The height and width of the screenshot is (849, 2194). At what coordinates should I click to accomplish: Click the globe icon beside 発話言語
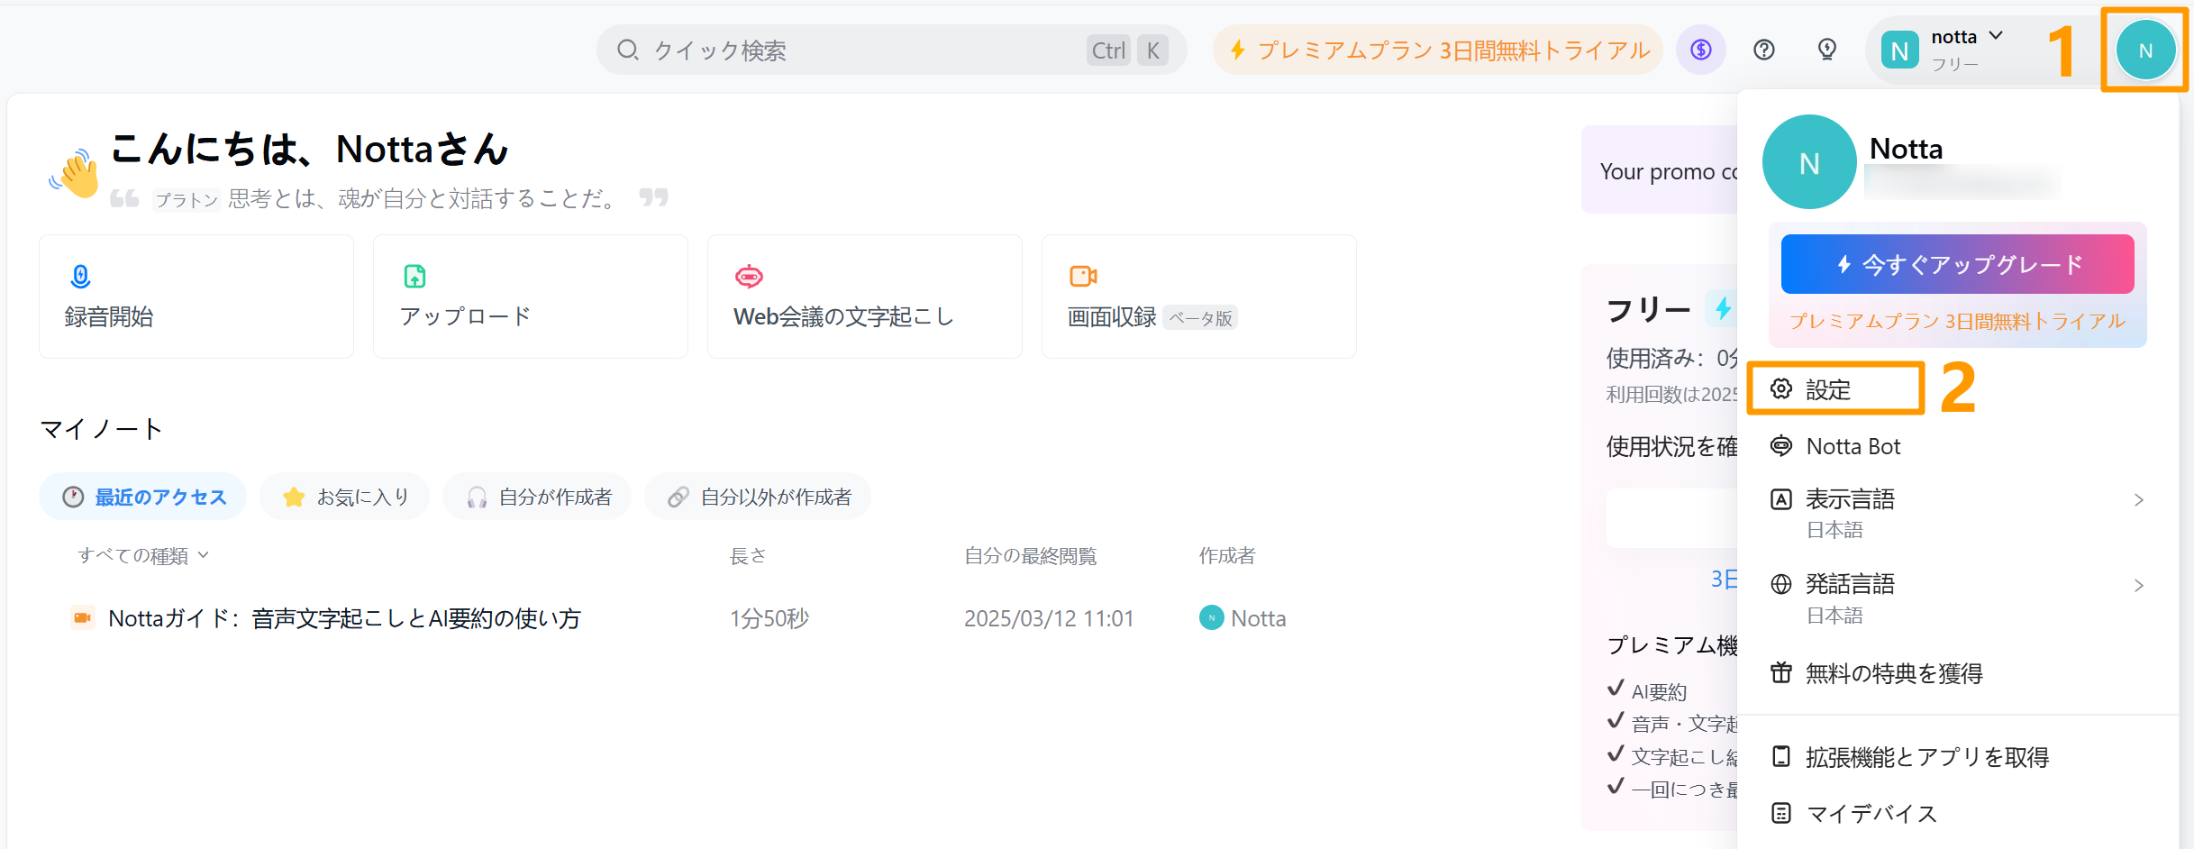pyautogui.click(x=1781, y=584)
